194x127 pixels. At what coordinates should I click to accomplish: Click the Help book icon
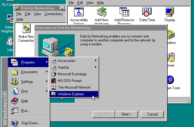[x=15, y=101]
